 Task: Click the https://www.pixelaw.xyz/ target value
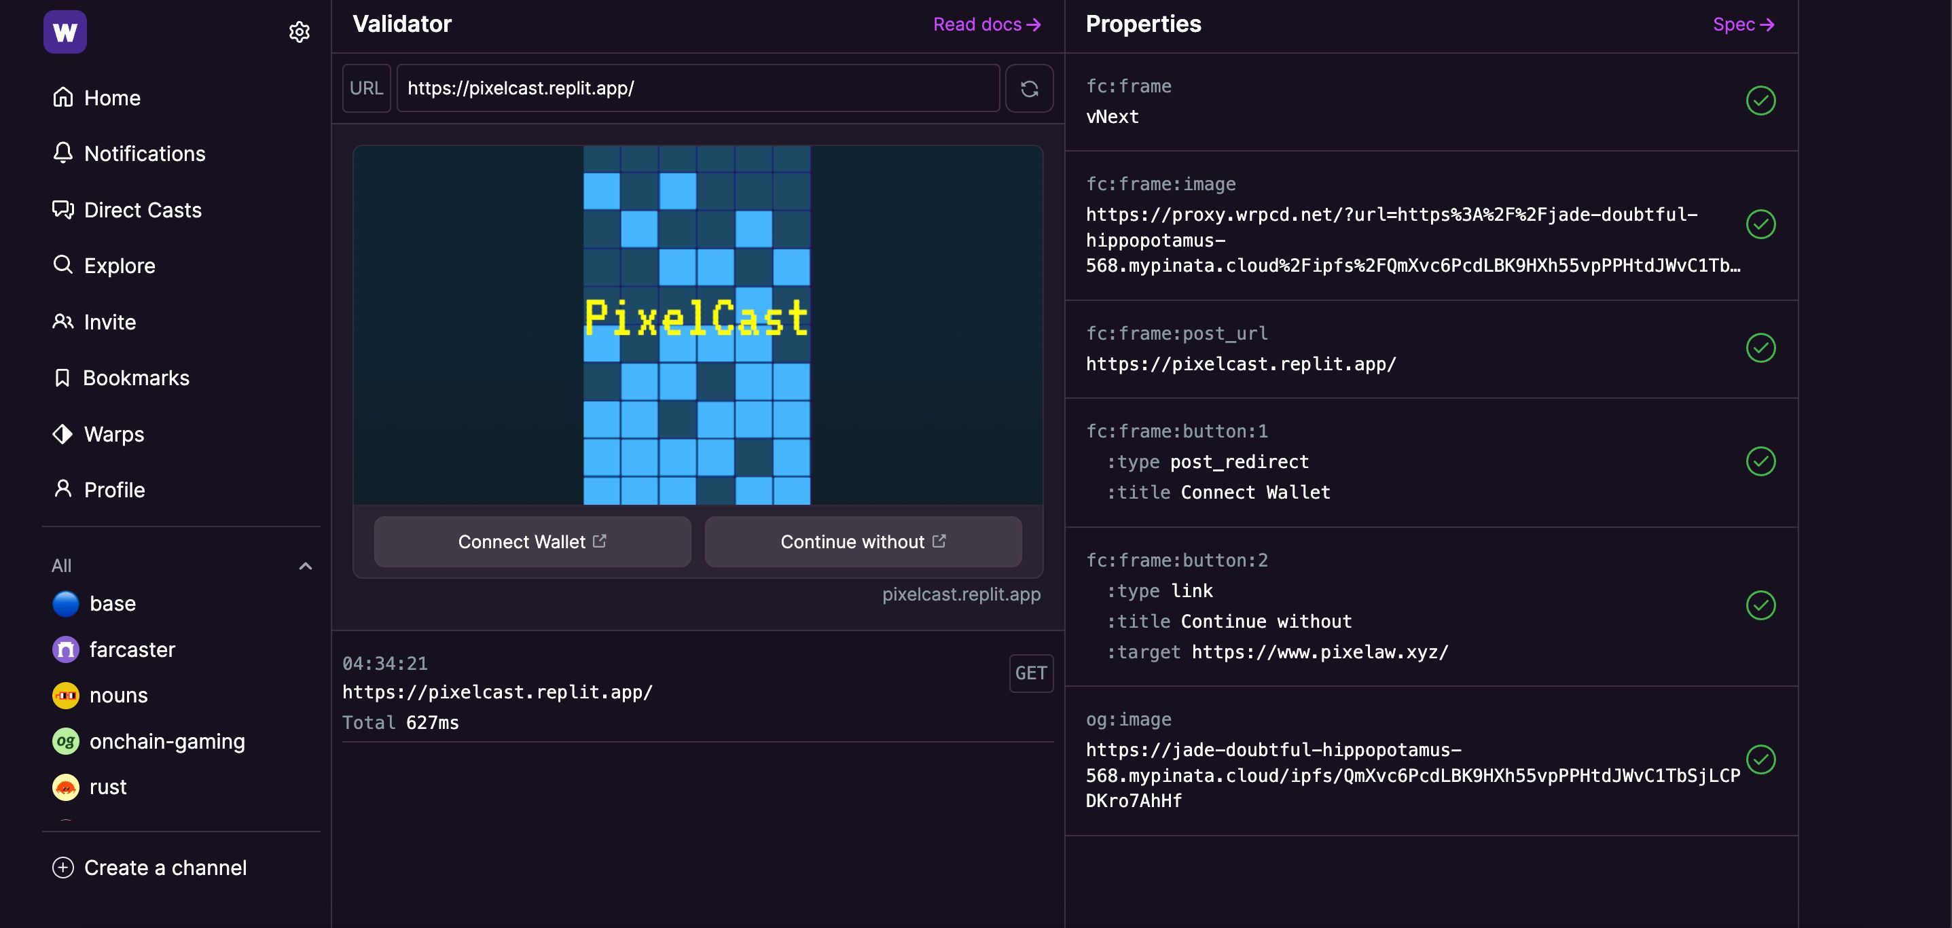1320,652
